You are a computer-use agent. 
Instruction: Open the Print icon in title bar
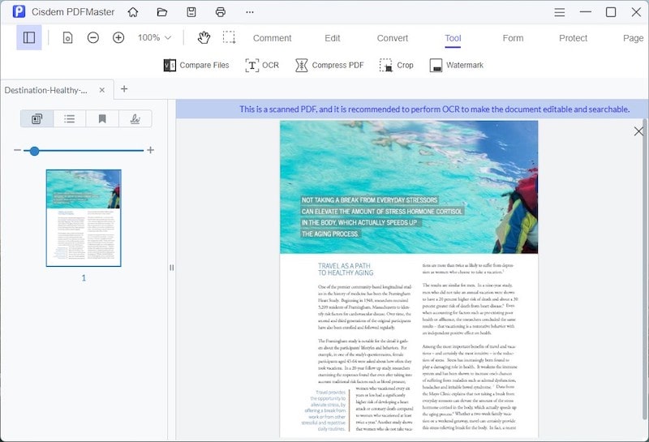pos(221,12)
